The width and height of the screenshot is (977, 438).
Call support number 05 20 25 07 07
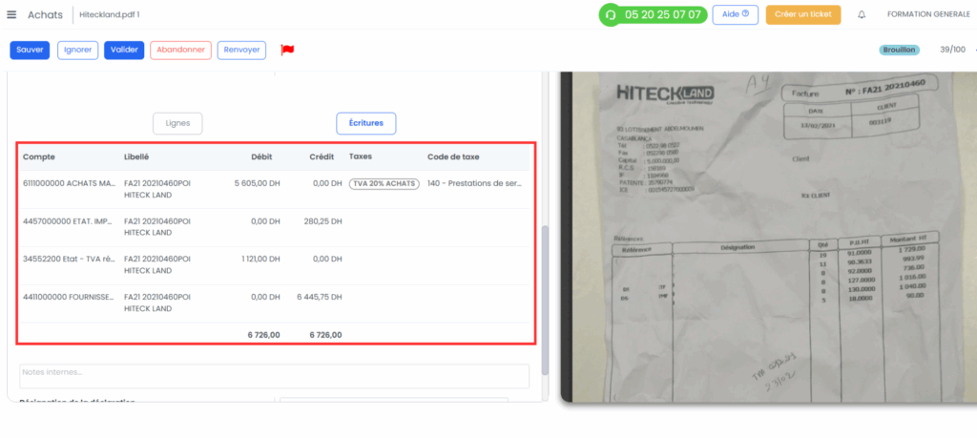click(662, 15)
